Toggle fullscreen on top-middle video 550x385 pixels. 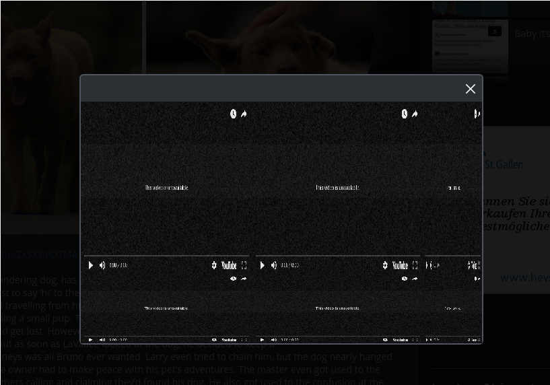point(415,266)
